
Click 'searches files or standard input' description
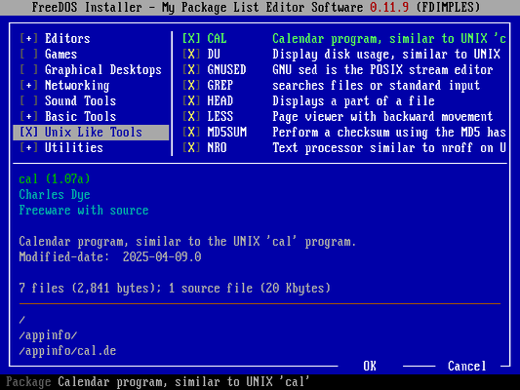tap(376, 86)
